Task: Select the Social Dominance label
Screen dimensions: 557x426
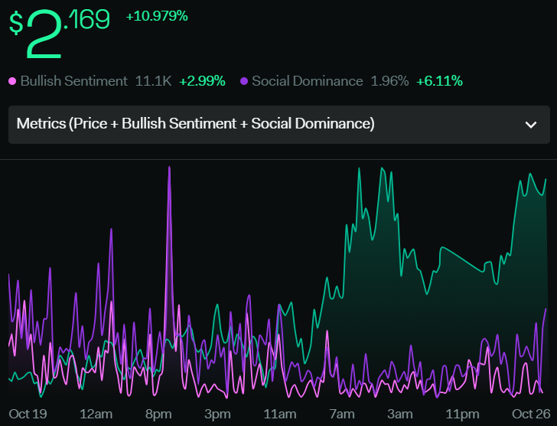Action: pos(308,81)
